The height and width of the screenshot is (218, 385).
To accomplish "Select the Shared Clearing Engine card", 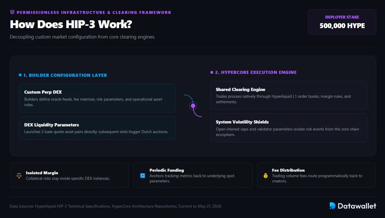I will coord(289,95).
